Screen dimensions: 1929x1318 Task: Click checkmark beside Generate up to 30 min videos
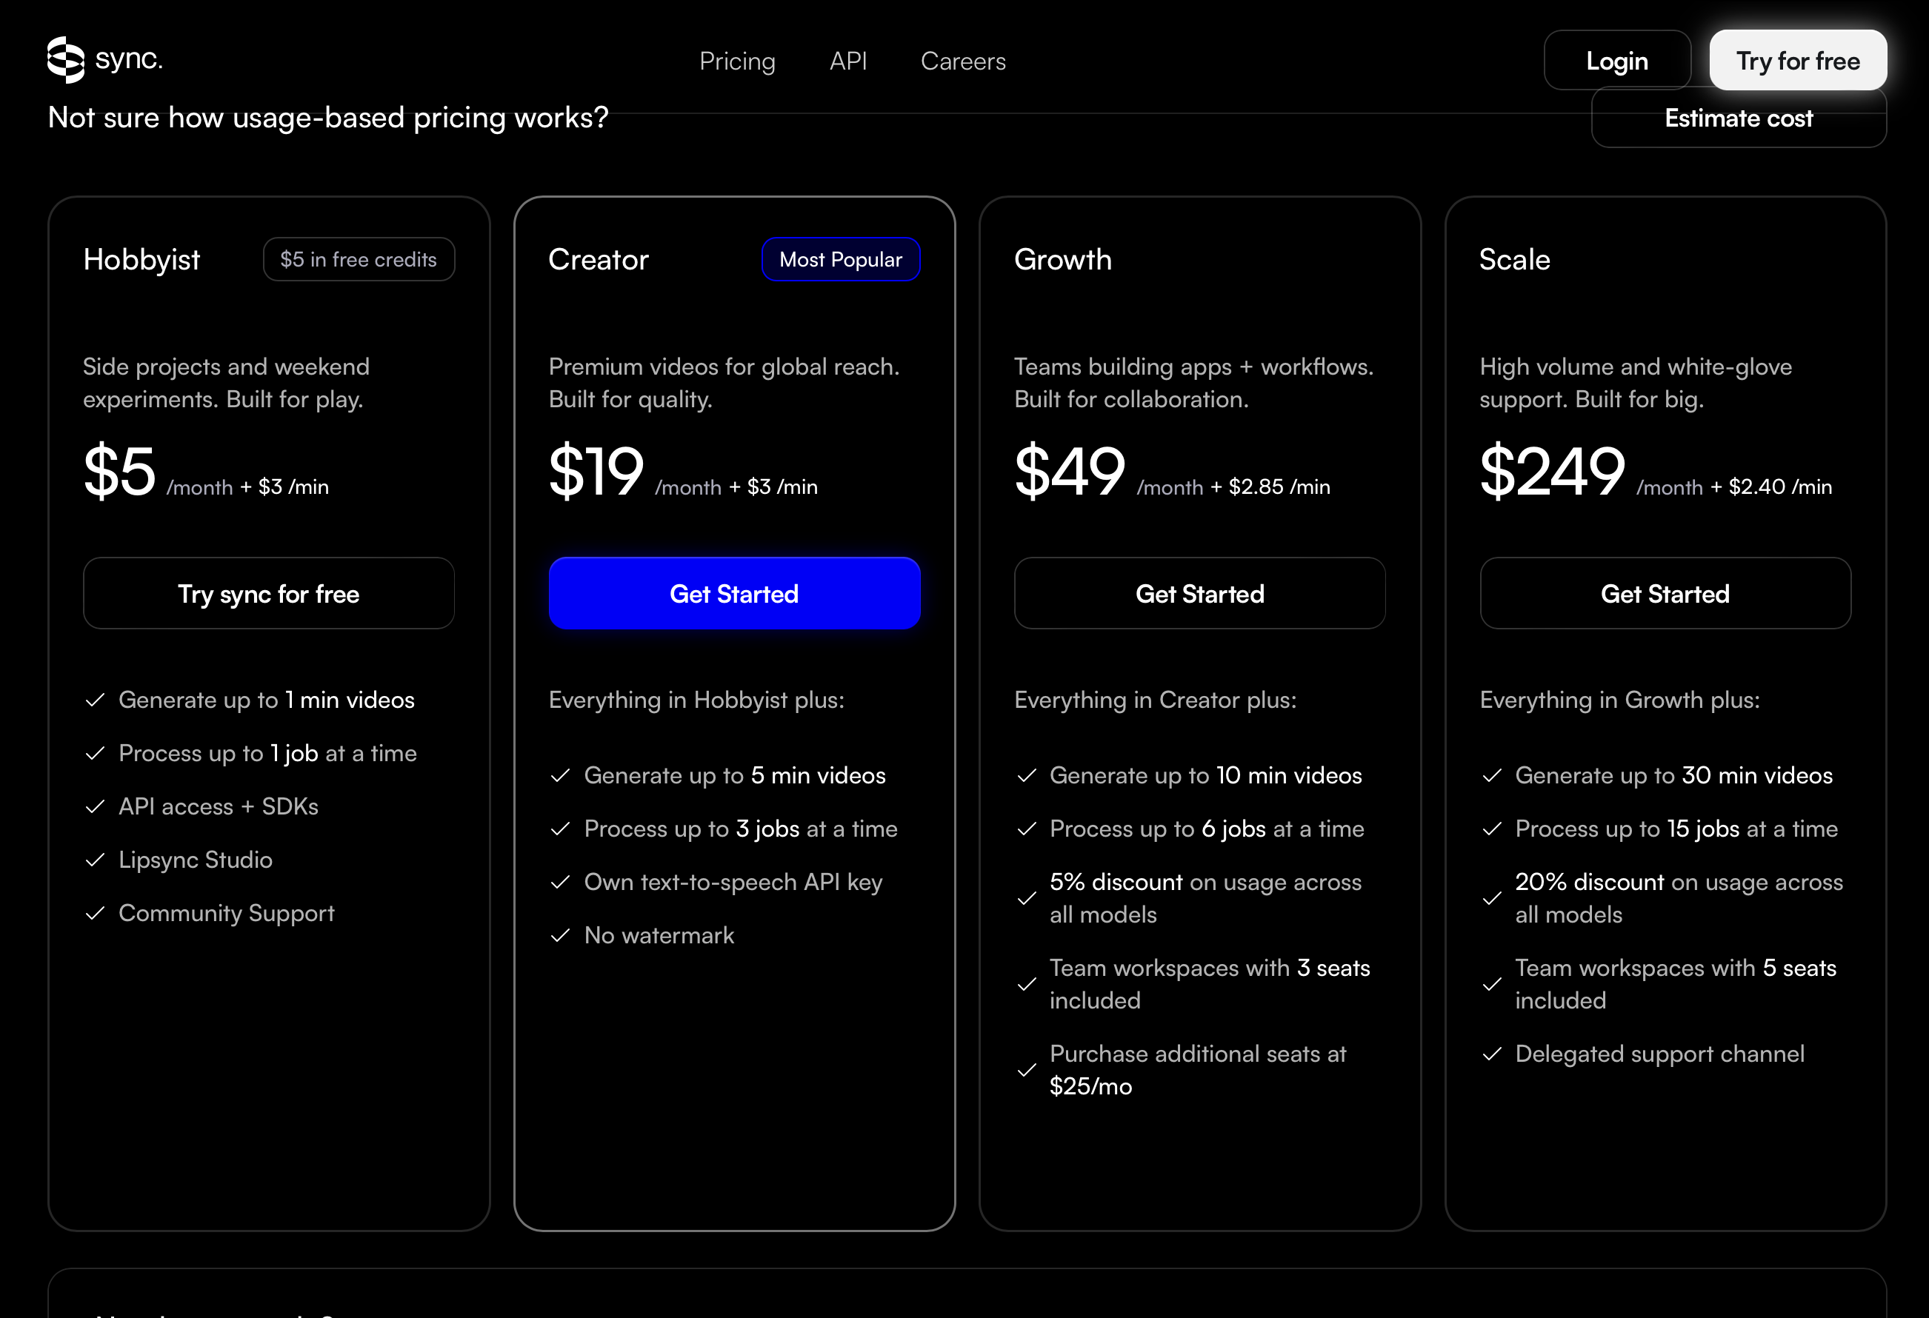(1492, 775)
